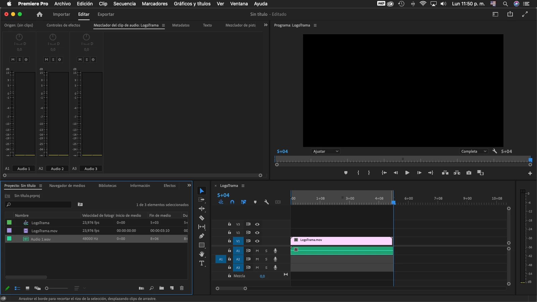Step back one frame
The width and height of the screenshot is (537, 302).
396,173
